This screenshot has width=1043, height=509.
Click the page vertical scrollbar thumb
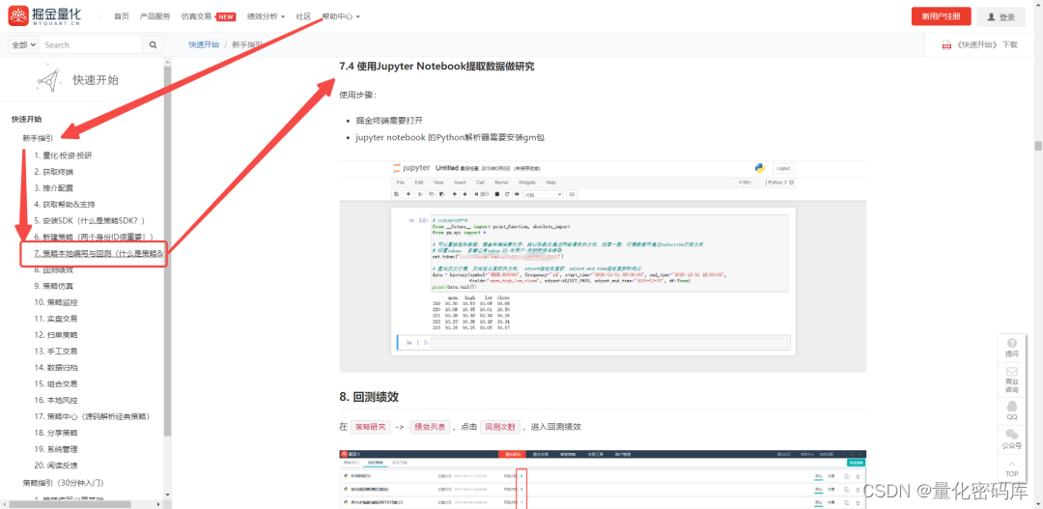(x=1037, y=146)
